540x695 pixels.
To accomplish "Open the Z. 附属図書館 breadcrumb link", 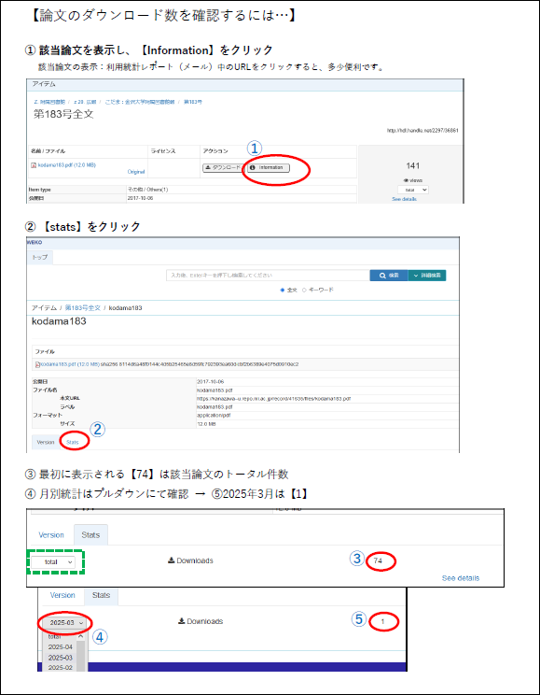I will tap(49, 102).
